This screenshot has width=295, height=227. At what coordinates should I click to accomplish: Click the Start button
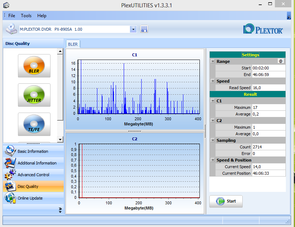coord(226,201)
